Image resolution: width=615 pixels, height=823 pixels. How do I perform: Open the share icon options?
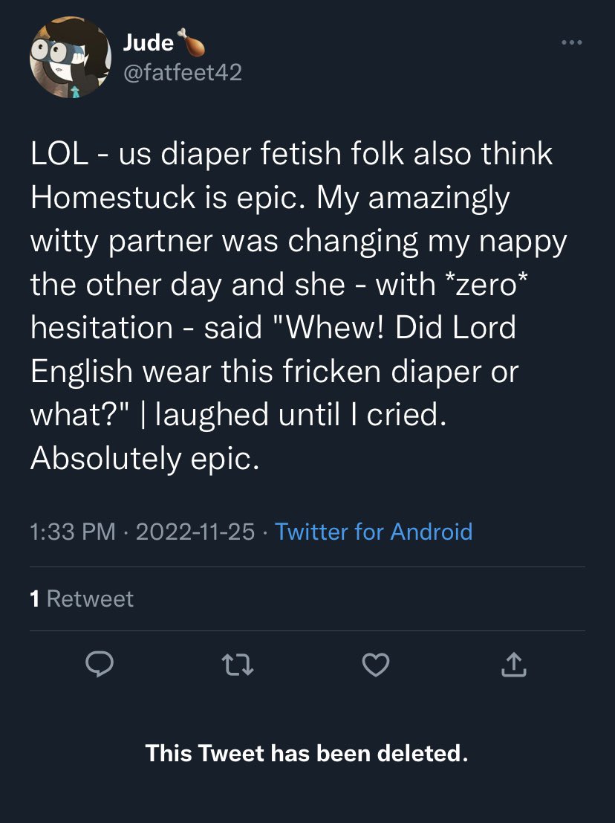pyautogui.click(x=512, y=665)
